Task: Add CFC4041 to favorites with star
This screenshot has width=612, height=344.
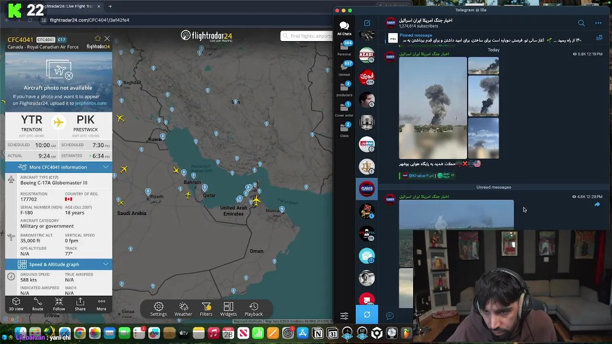Action: pyautogui.click(x=98, y=39)
